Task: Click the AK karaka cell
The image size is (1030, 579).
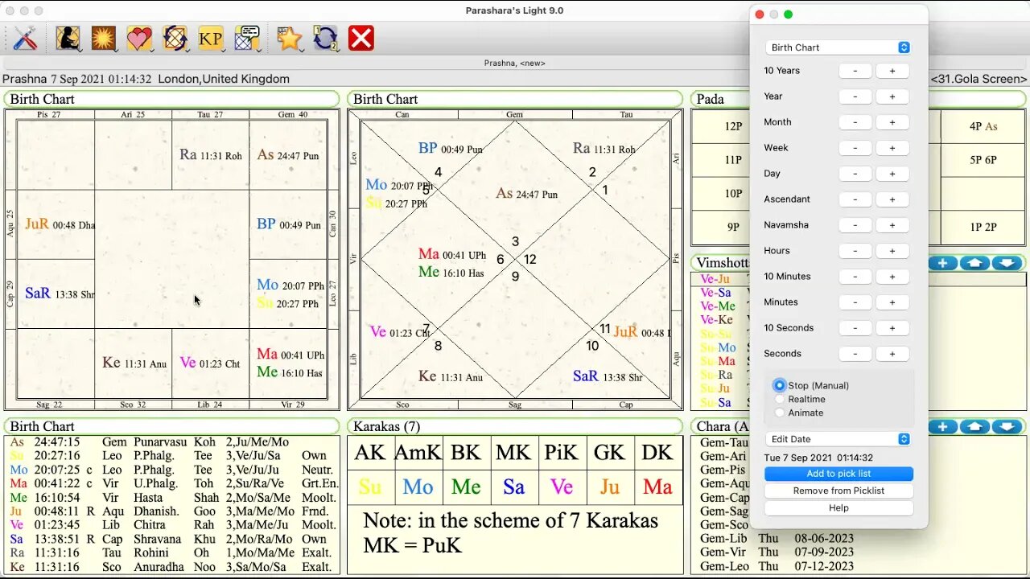Action: click(370, 452)
